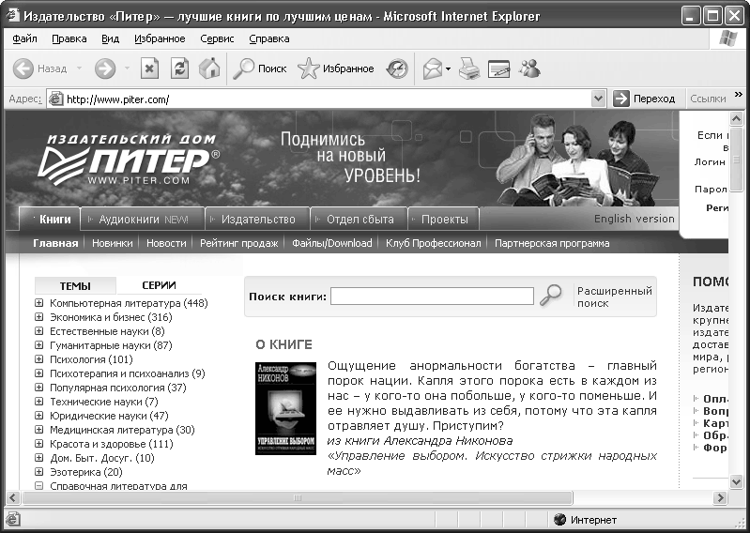750x533 pixels.
Task: Switch to the СЕРИИ tab
Action: (159, 286)
